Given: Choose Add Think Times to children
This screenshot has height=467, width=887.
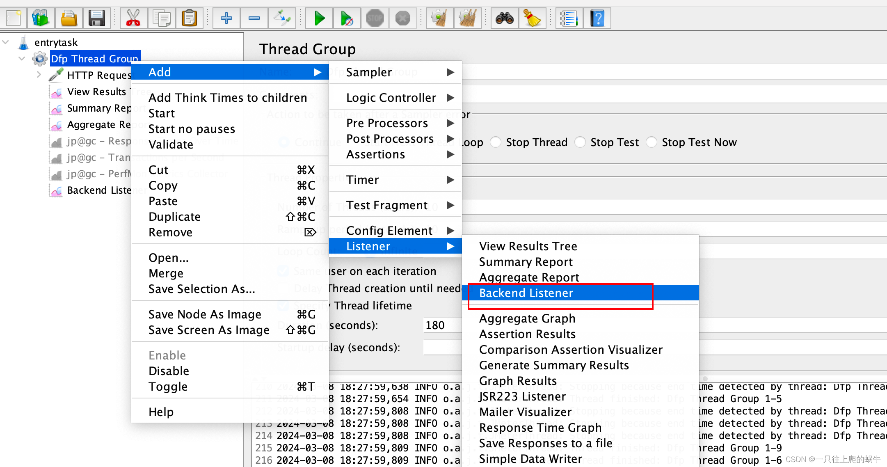Looking at the screenshot, I should click(230, 98).
